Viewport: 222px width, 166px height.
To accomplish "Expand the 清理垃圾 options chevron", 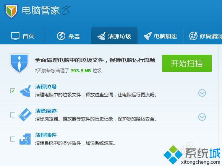I will point(202,93).
